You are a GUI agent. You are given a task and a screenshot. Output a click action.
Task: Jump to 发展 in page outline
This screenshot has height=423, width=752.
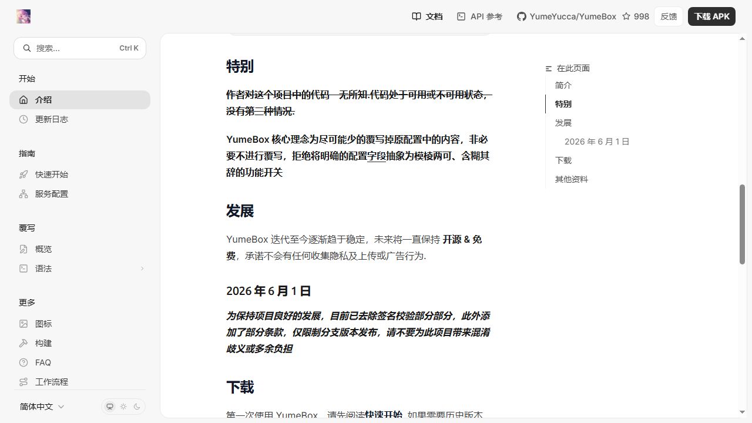563,123
